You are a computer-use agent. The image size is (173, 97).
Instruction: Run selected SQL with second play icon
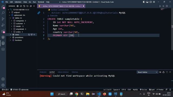163,6
